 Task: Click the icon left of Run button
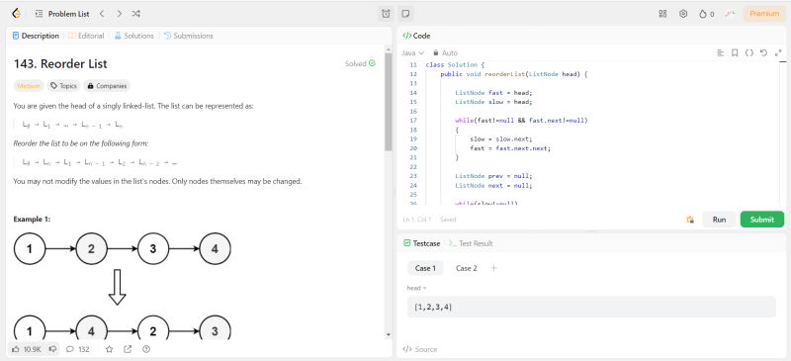(x=690, y=220)
